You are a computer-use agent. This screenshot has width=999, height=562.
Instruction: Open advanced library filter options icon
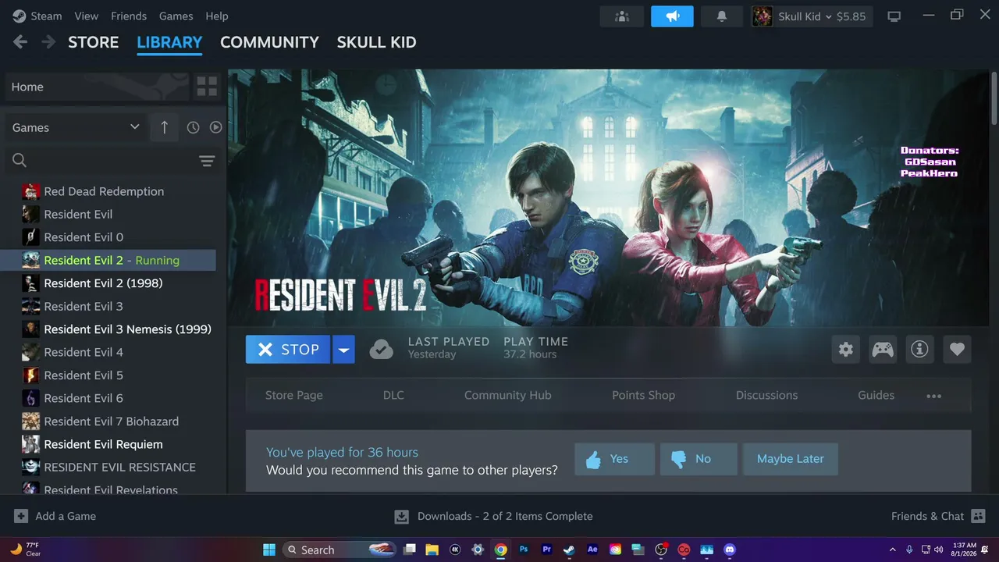[x=207, y=161]
